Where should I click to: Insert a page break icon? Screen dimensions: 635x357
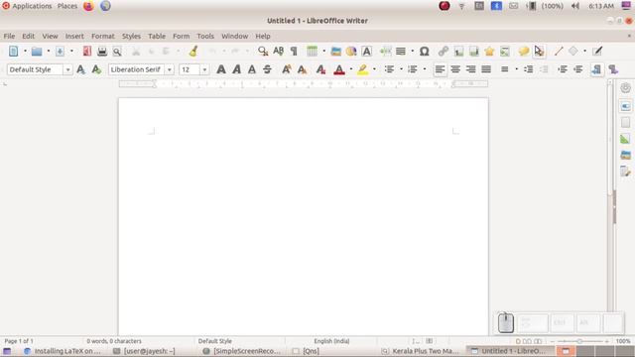[x=386, y=51]
